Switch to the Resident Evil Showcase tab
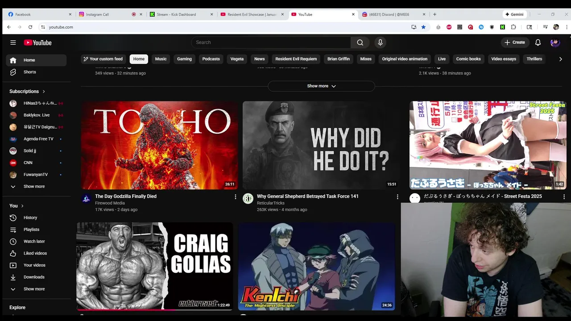The height and width of the screenshot is (321, 571). click(251, 14)
